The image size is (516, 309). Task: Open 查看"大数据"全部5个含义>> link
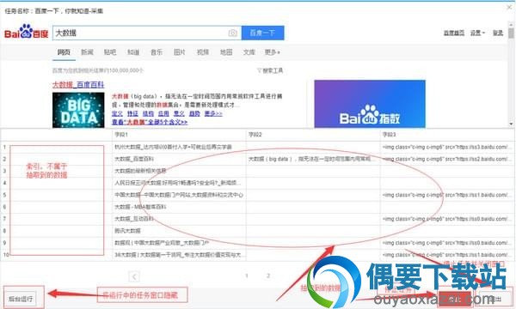tap(150, 122)
